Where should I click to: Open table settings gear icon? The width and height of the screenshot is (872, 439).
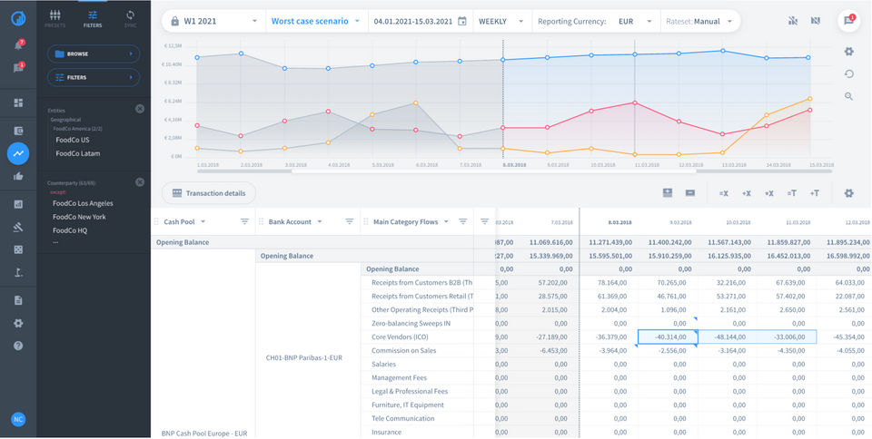point(848,193)
